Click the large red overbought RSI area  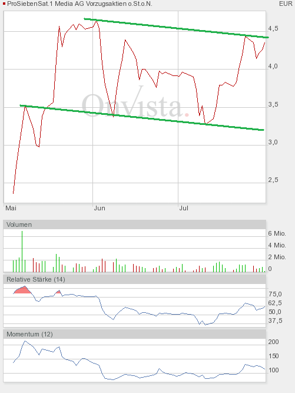(x=22, y=290)
